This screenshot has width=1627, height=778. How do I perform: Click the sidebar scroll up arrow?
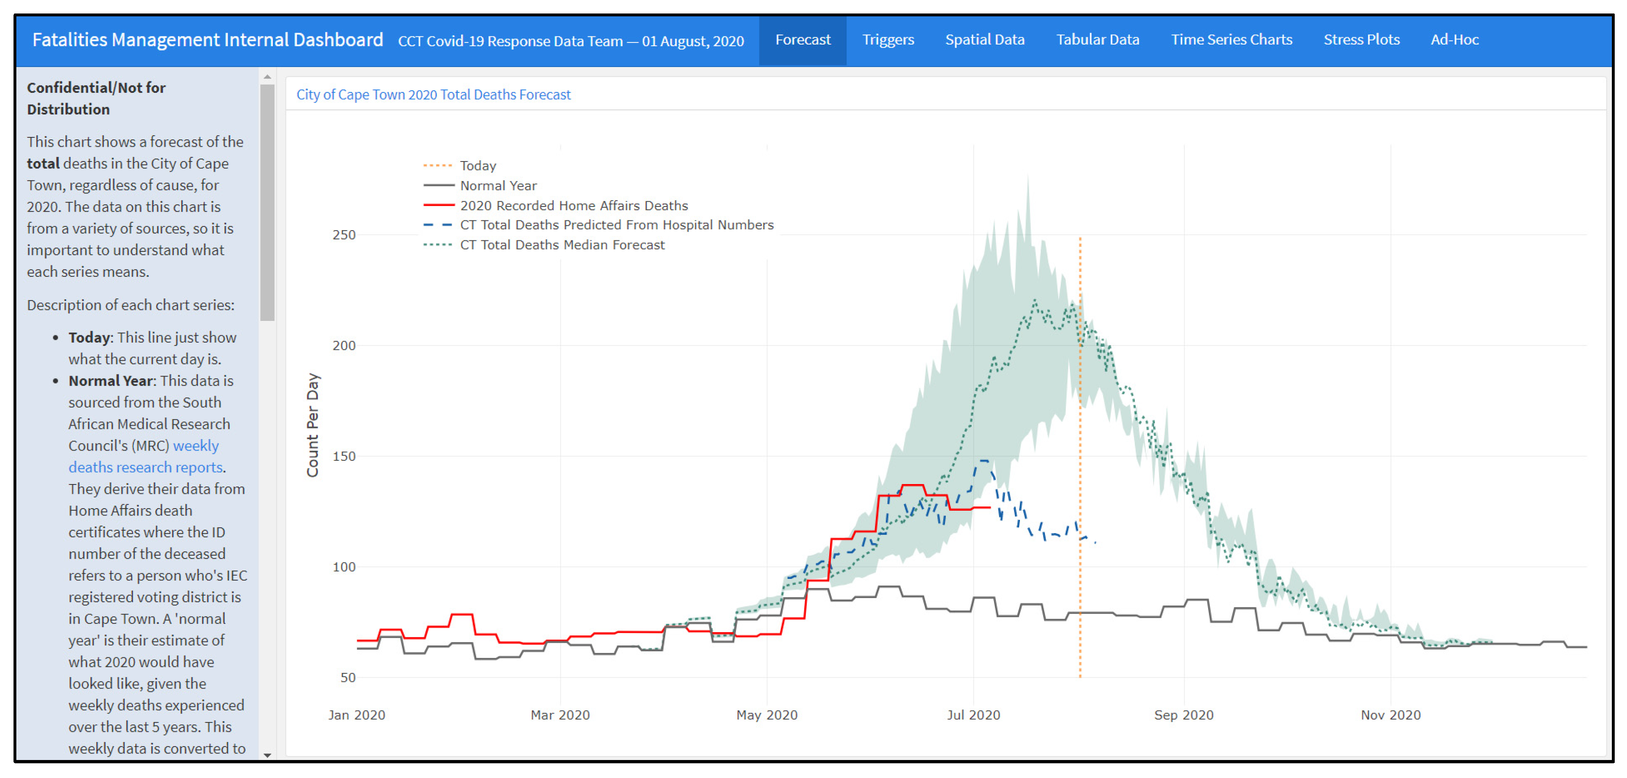[267, 76]
